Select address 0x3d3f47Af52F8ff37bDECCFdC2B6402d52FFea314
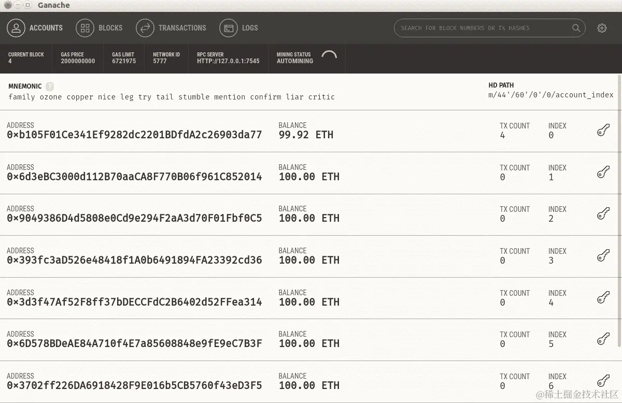622x403 pixels. coord(134,302)
